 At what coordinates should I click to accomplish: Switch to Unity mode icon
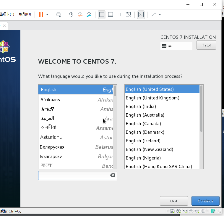(x=128, y=14)
